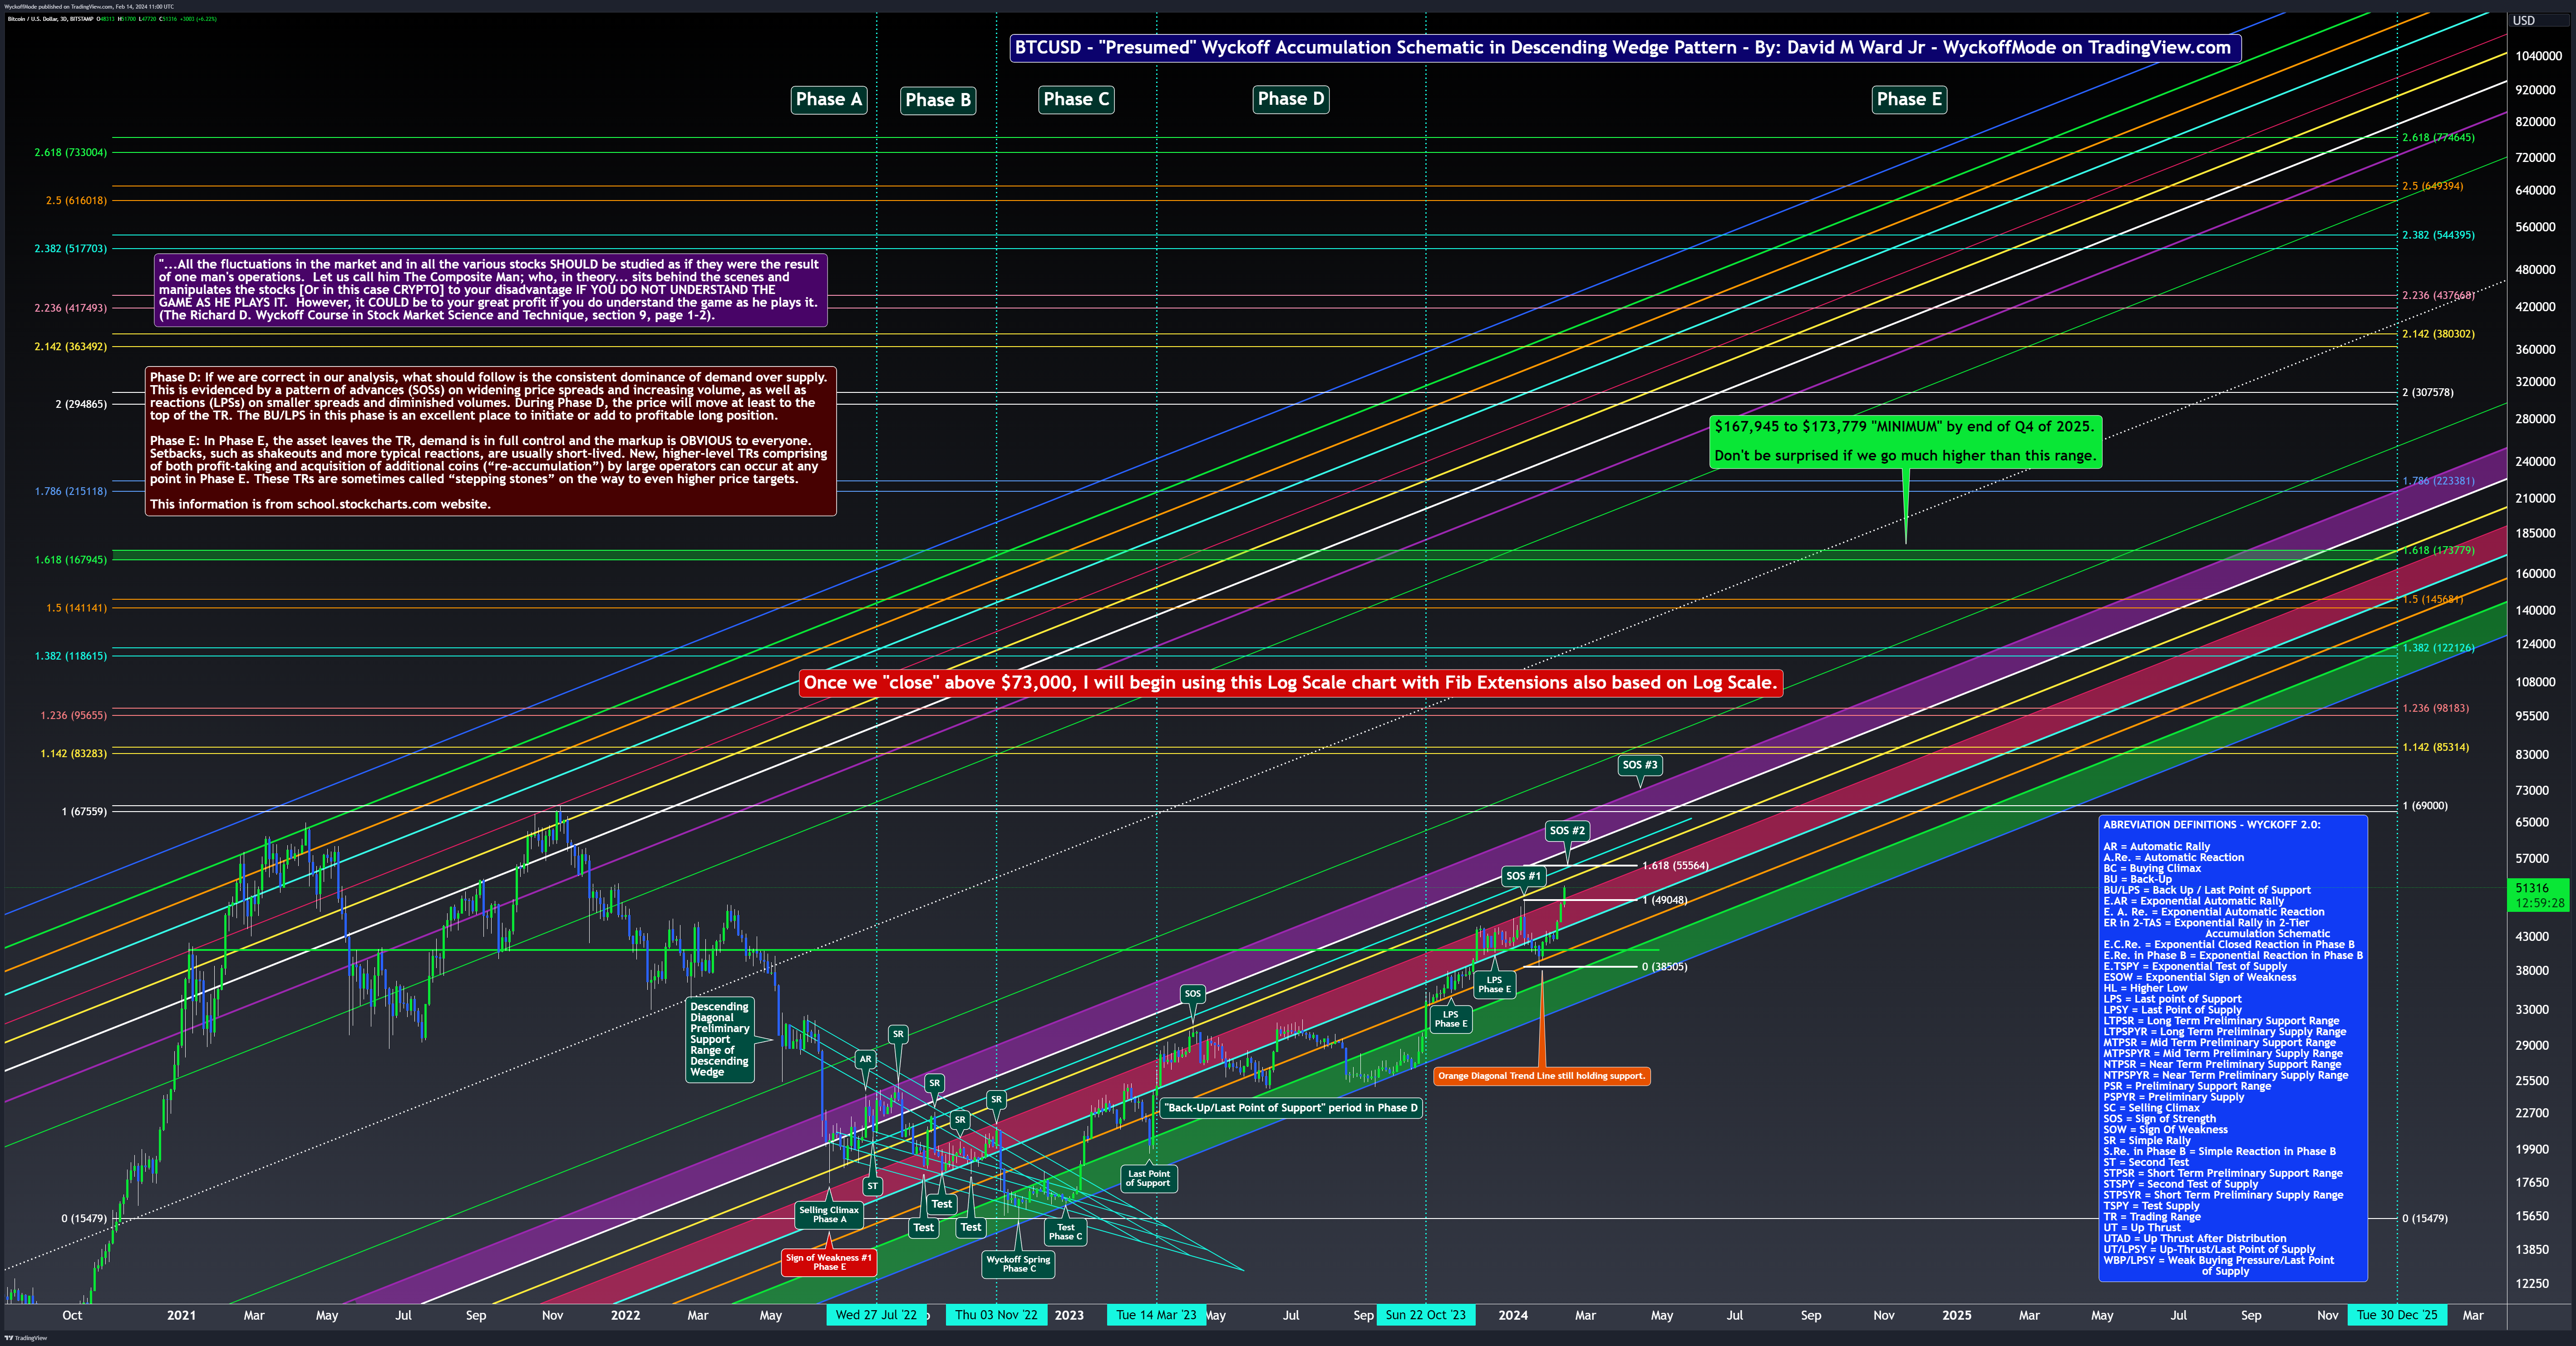The height and width of the screenshot is (1346, 2576).
Task: Click the orange "Diagonal Trend Line still holding support" callout
Action: pos(1541,1076)
